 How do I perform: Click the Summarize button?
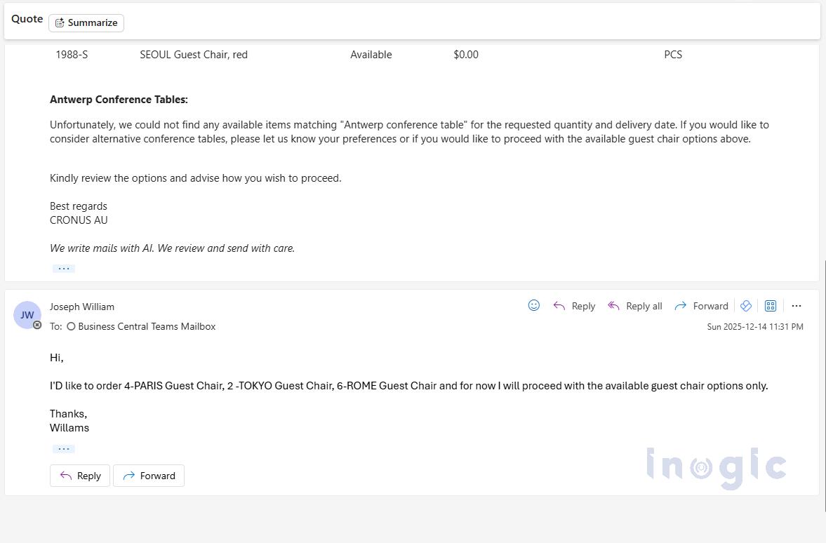click(86, 22)
